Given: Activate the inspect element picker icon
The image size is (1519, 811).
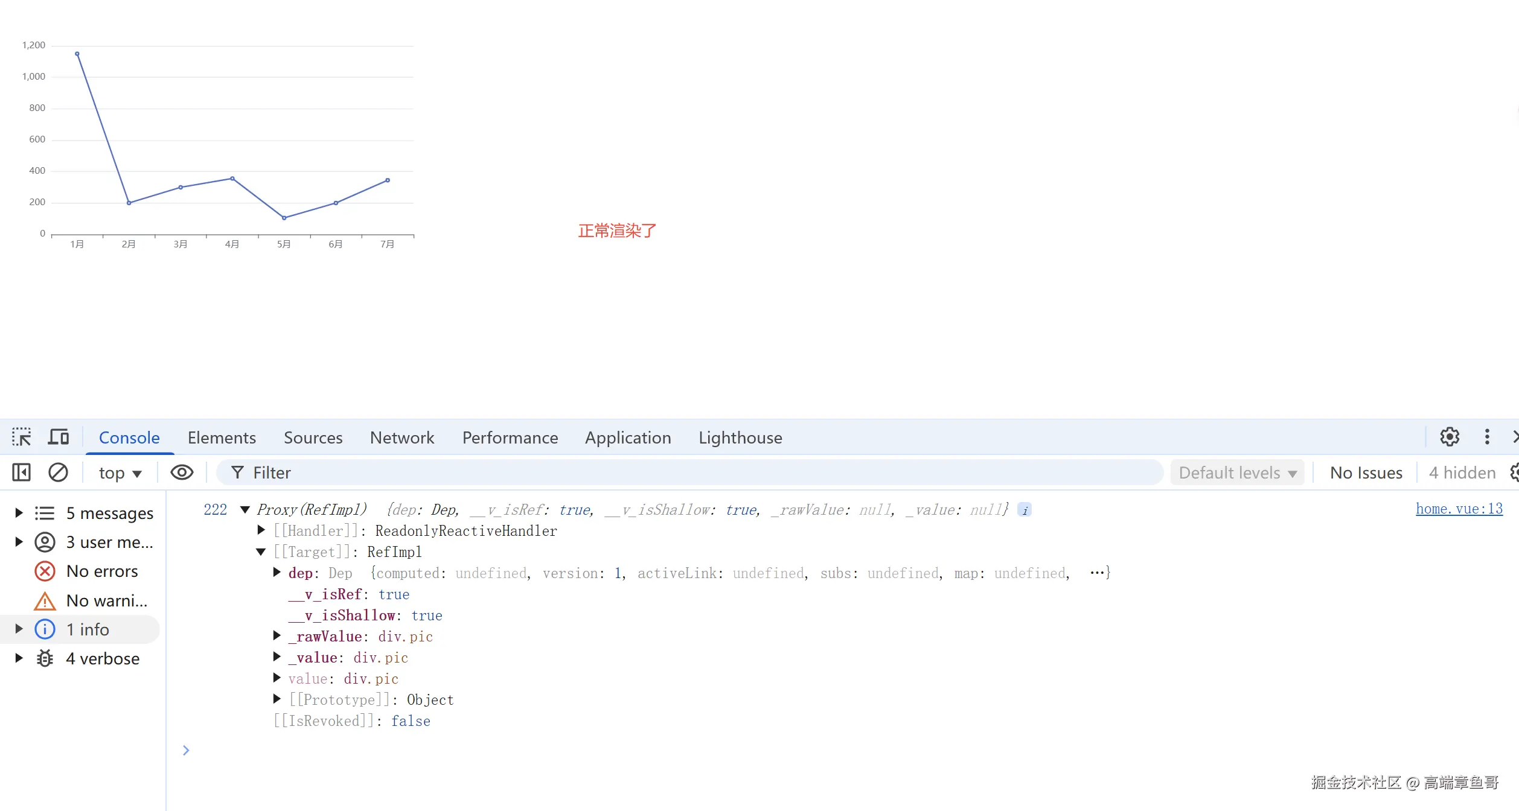Looking at the screenshot, I should [x=22, y=437].
